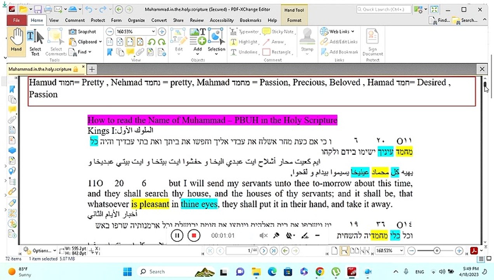
Task: Click the Quick Launch search field
Action: tap(383, 9)
